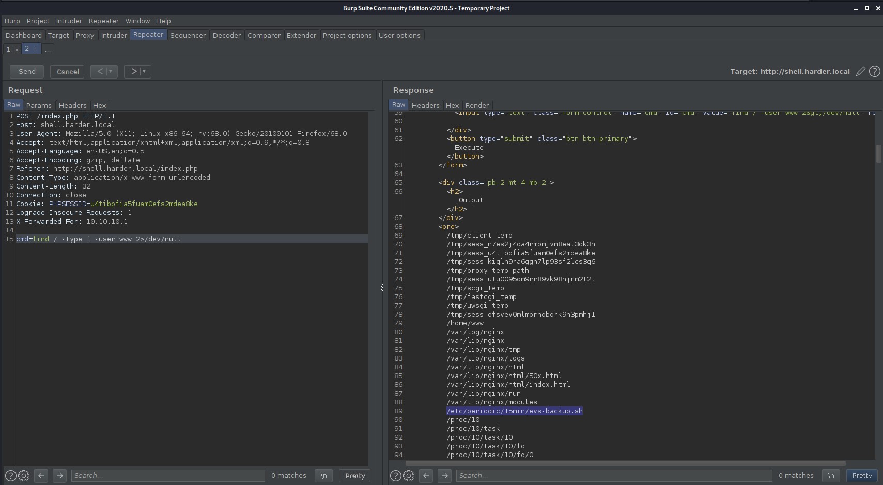Open the Repeater menu in the menu bar
This screenshot has height=485, width=883.
[103, 21]
